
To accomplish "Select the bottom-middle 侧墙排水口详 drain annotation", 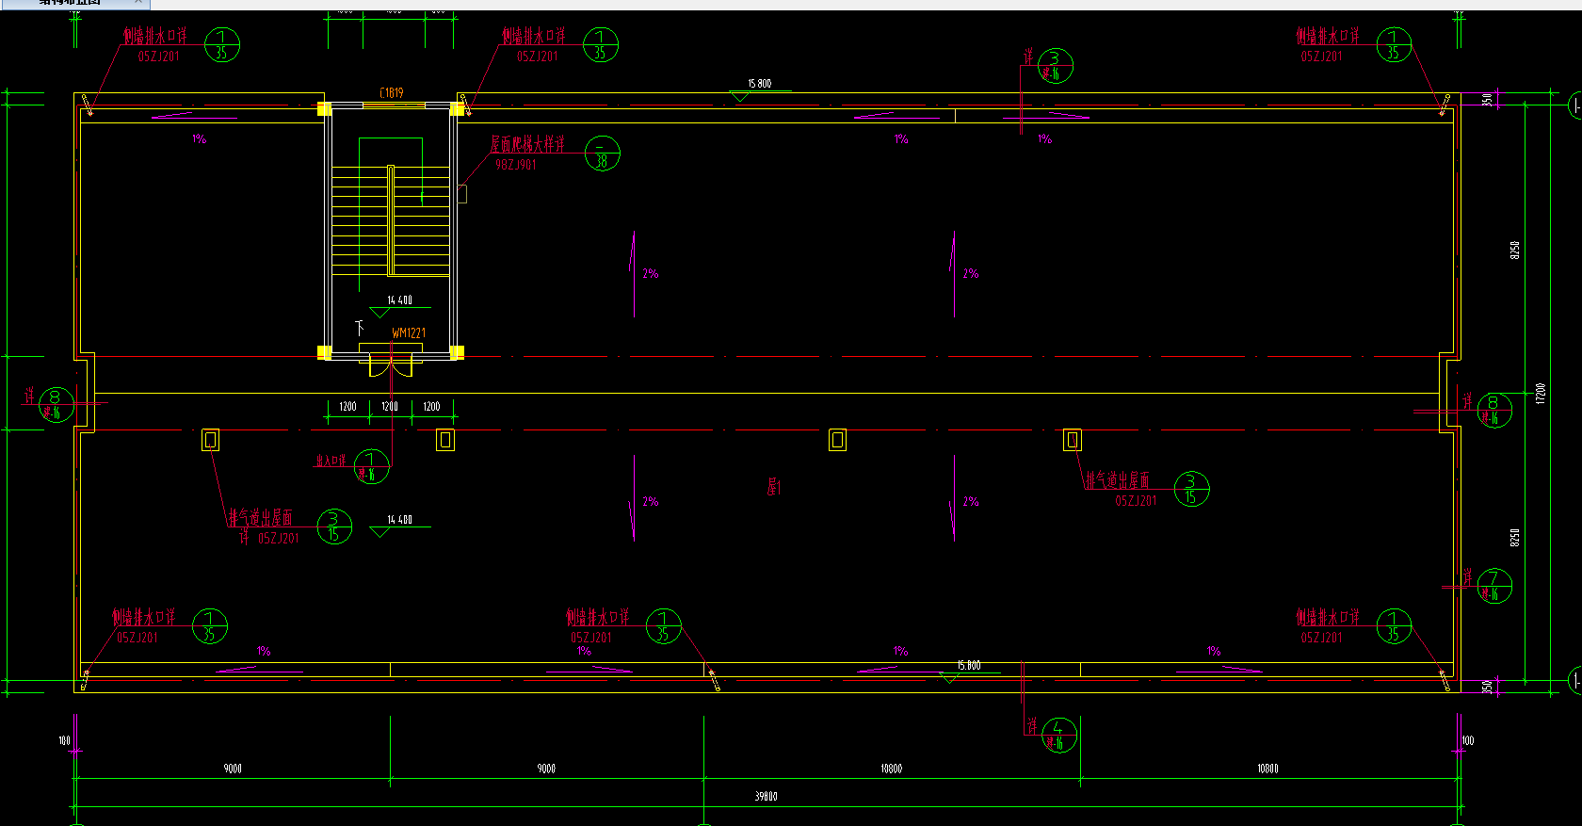I will [597, 617].
